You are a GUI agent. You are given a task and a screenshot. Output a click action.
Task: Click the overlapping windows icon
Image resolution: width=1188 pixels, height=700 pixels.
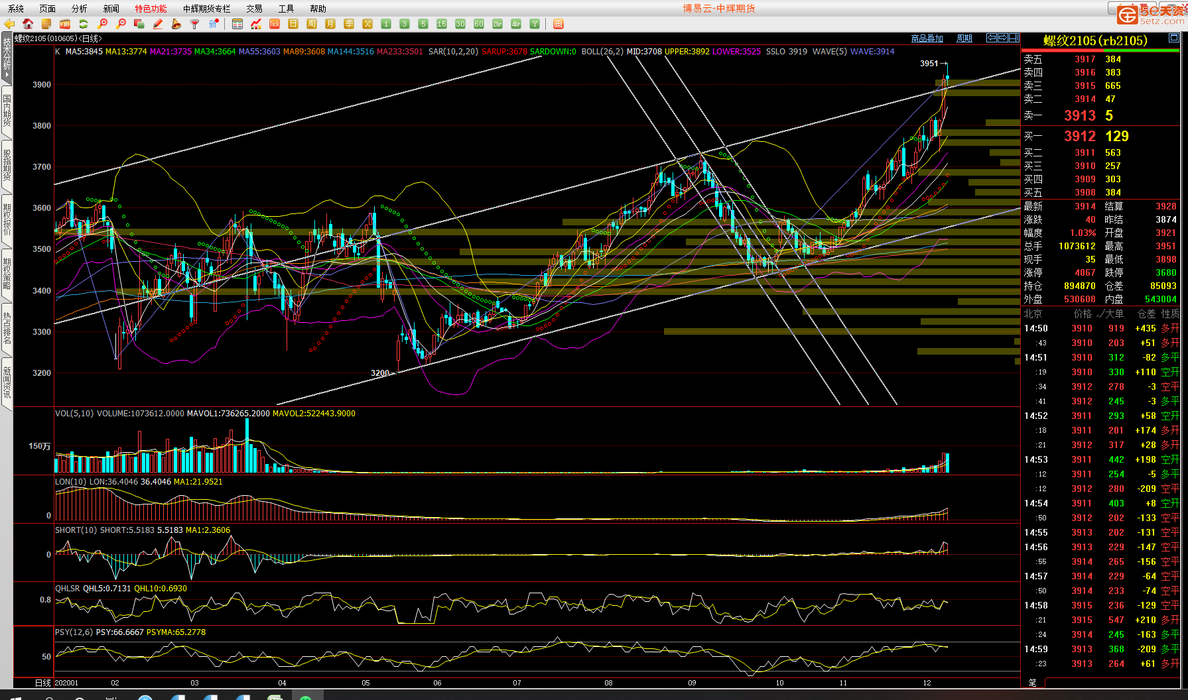click(x=139, y=24)
